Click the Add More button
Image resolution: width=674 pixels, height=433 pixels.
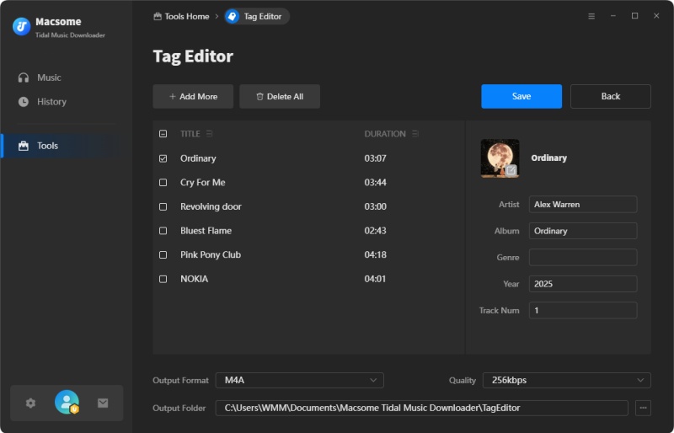(x=193, y=96)
